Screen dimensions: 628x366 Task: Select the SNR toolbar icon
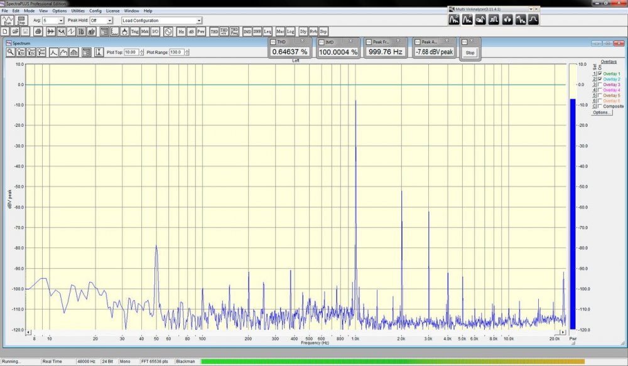(x=257, y=31)
